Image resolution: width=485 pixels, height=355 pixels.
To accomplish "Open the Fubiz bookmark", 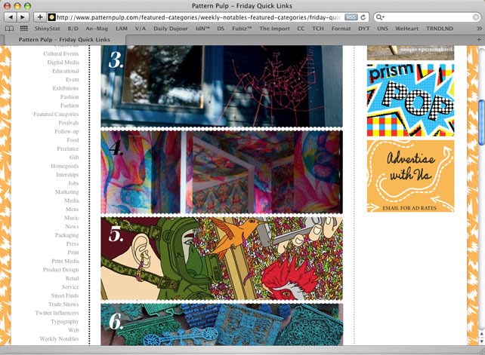I will tap(242, 29).
